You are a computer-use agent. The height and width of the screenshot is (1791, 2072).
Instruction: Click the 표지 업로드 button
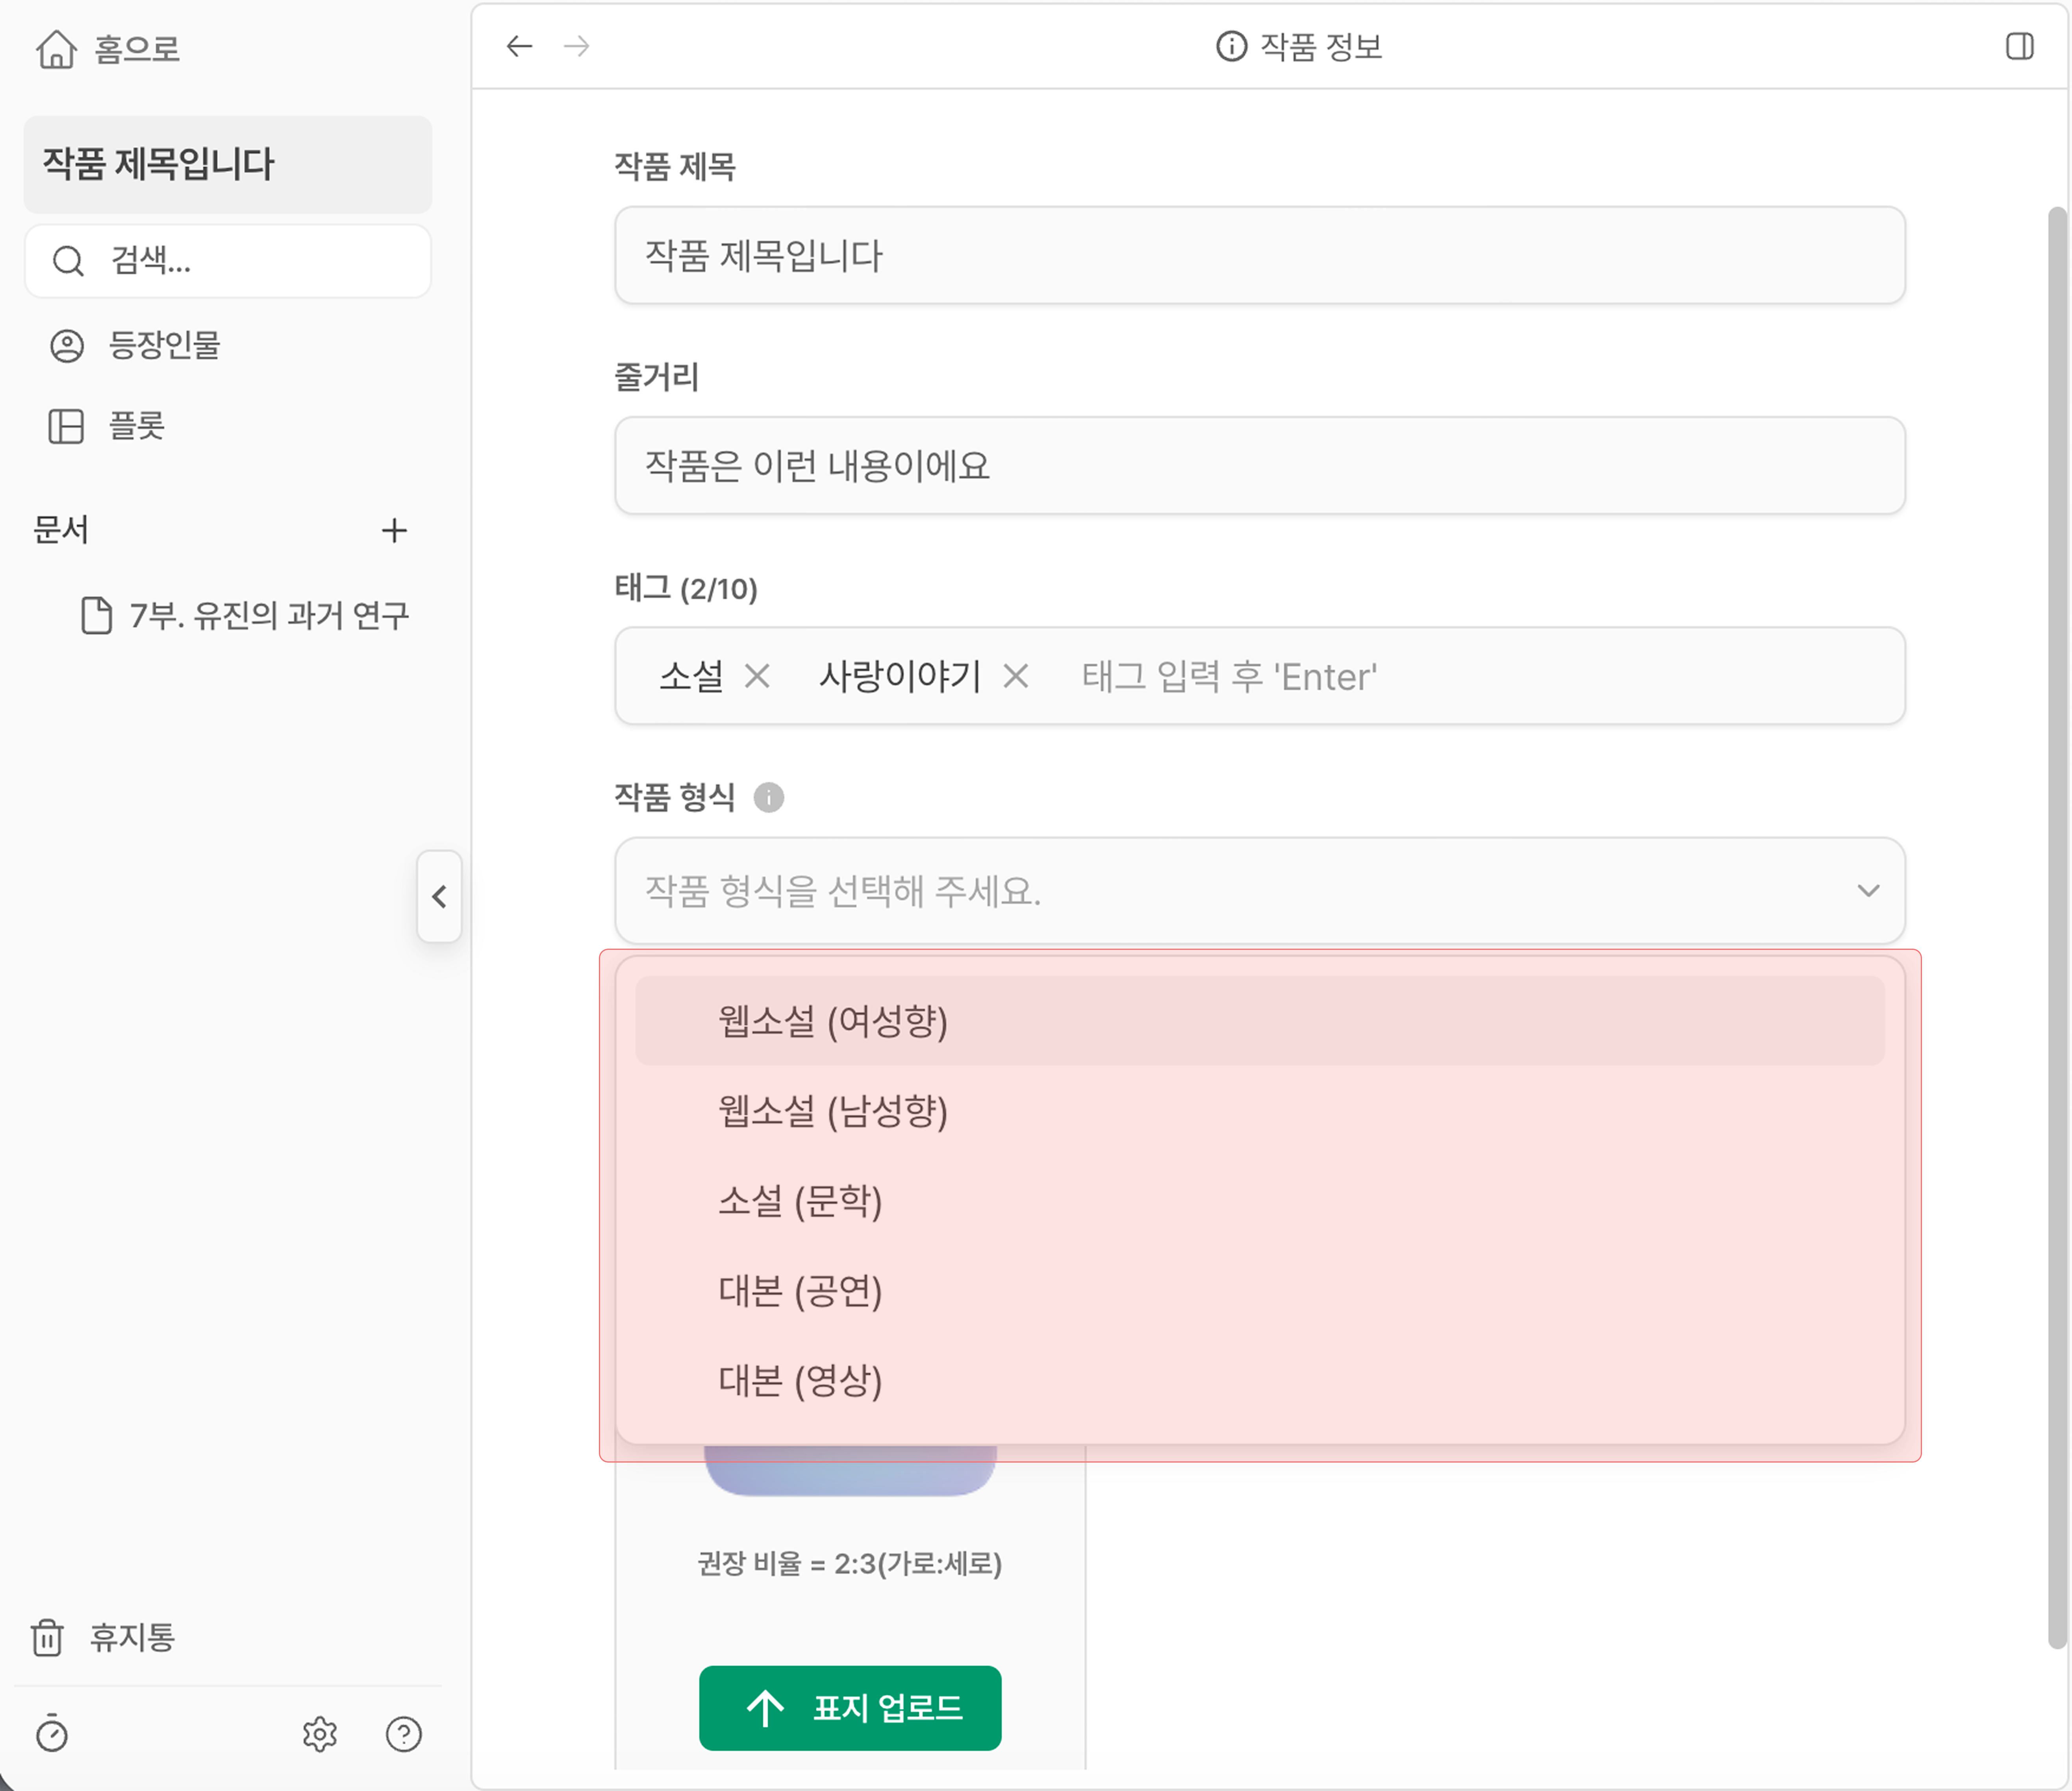coord(850,1708)
